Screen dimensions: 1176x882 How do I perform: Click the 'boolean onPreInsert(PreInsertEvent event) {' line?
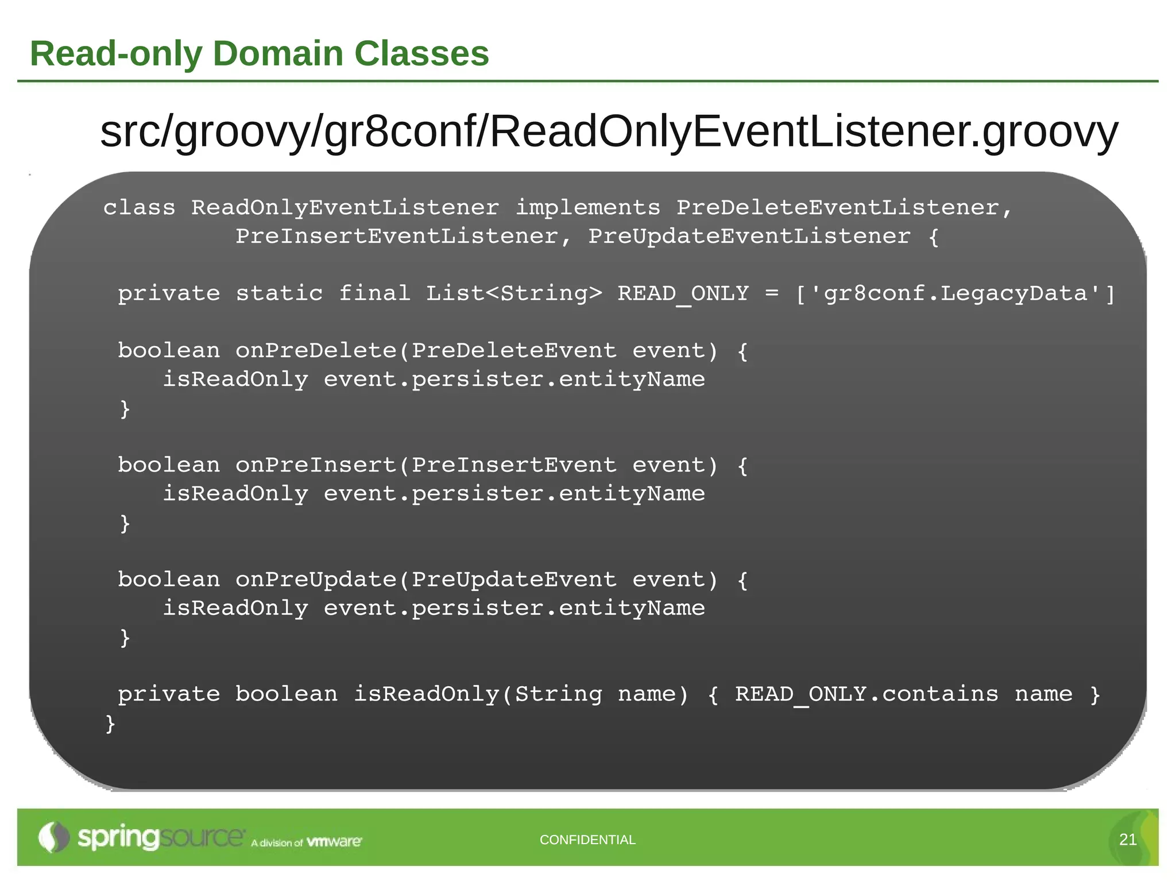click(433, 465)
